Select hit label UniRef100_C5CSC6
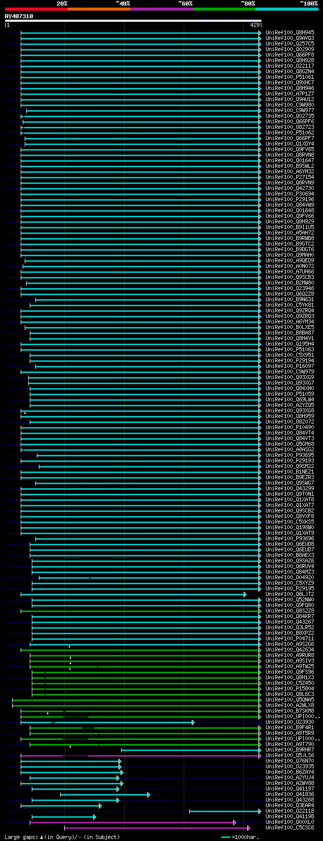 [290, 827]
